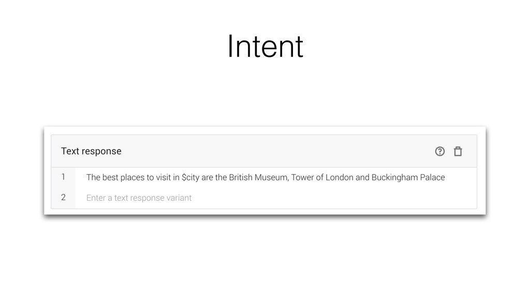Screen dimensions: 530x298
Task: Place cursor on 'Buckingham Palace' in response
Action: [408, 177]
